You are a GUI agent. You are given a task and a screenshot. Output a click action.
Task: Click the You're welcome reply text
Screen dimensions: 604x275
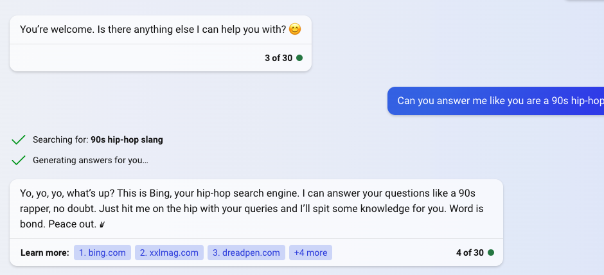[x=154, y=30]
